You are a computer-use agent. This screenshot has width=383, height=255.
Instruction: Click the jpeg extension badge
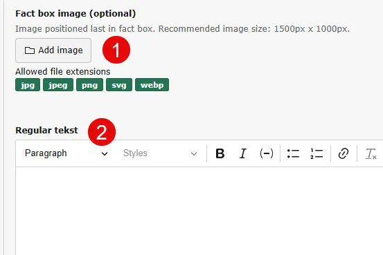pos(58,85)
